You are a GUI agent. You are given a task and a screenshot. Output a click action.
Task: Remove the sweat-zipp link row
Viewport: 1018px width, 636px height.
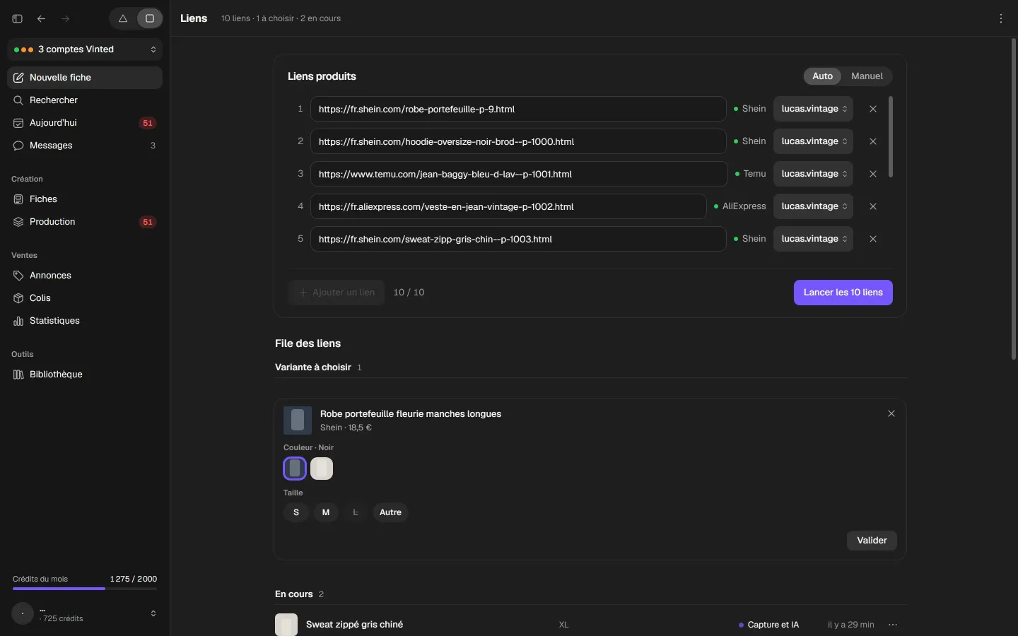coord(873,239)
